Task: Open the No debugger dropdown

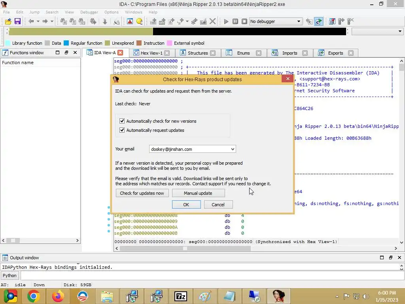Action: point(275,21)
